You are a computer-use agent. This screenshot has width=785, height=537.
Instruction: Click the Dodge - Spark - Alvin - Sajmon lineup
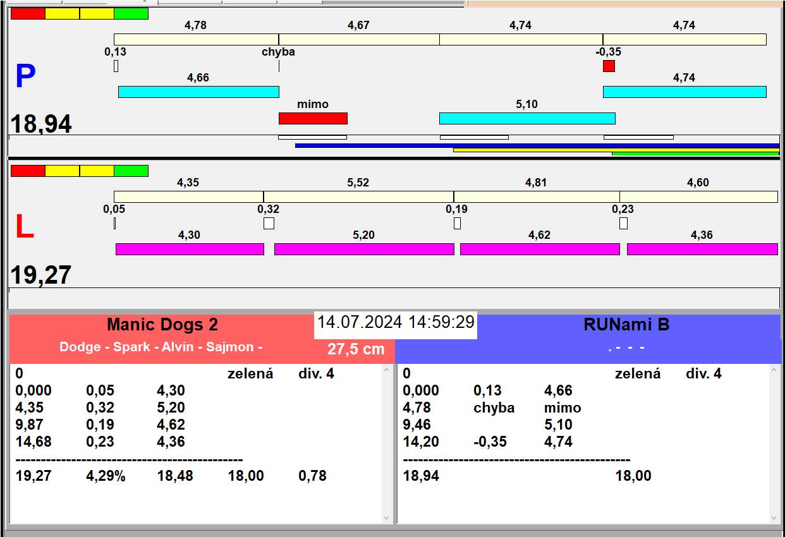pos(161,347)
